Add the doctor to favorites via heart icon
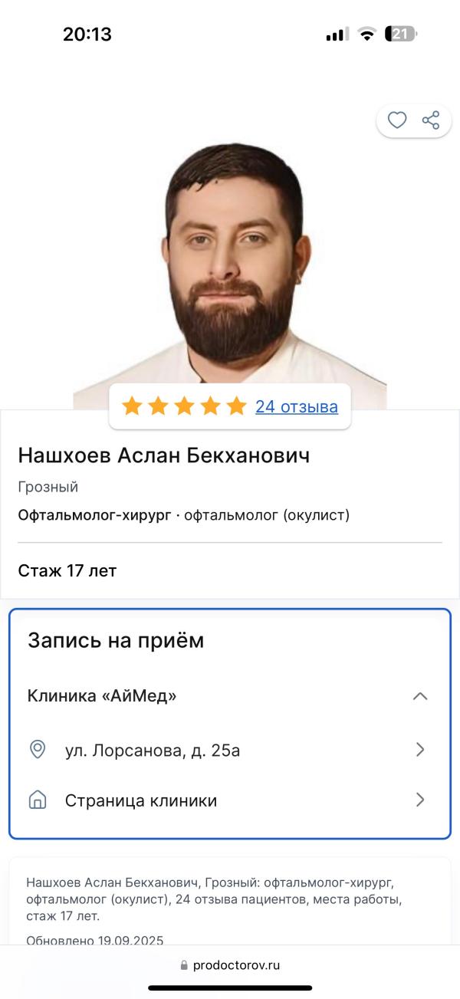Viewport: 460px width, 999px height. (x=396, y=120)
